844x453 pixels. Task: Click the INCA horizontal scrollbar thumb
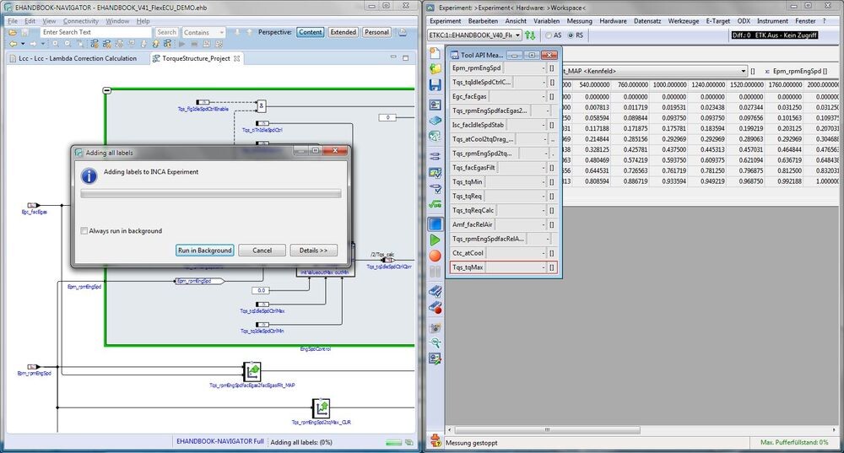coord(548,430)
